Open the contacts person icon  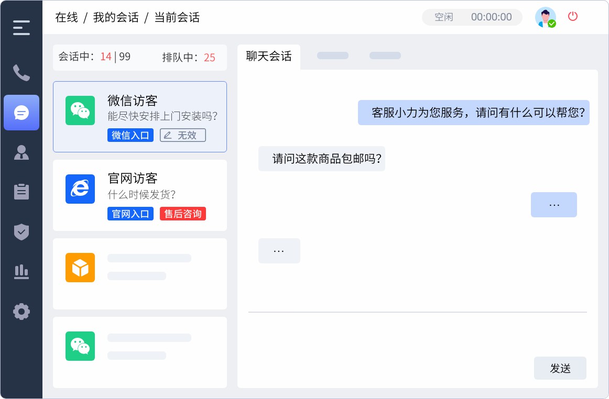[21, 152]
